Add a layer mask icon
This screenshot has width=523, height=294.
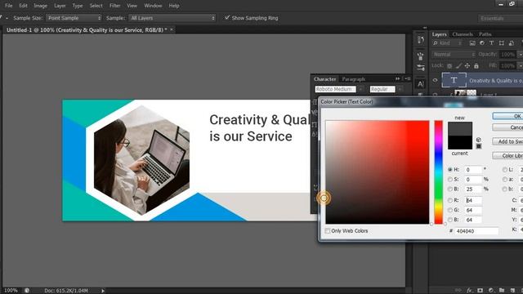point(480,291)
